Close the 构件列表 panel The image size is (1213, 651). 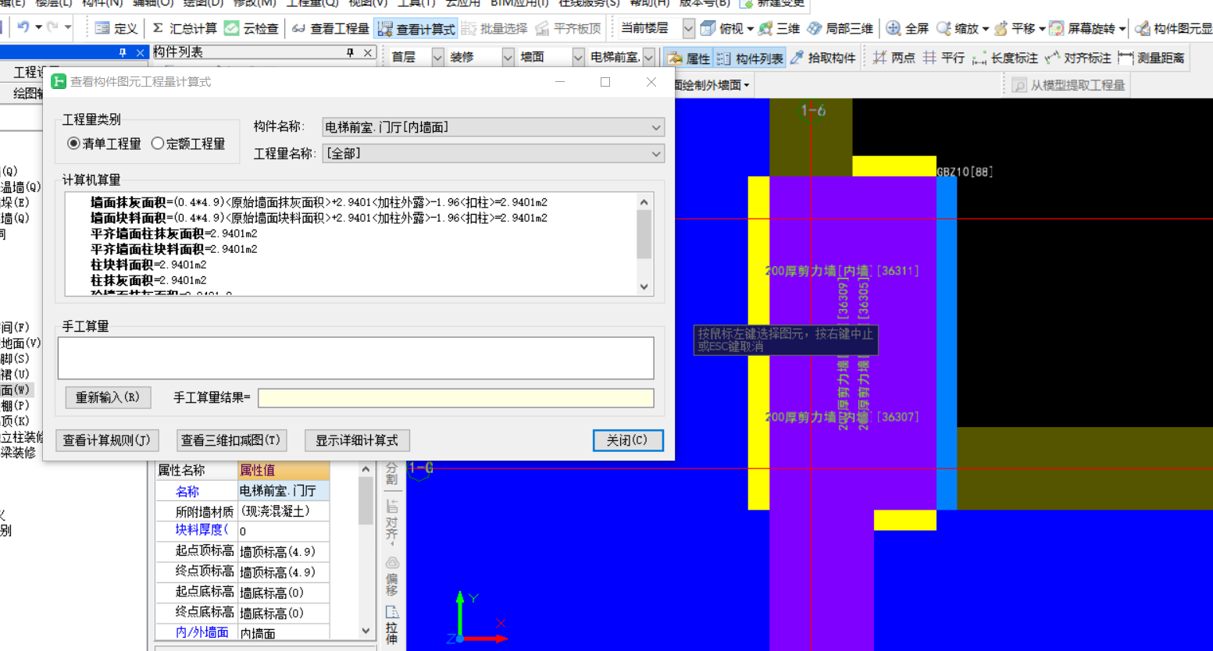coord(368,52)
